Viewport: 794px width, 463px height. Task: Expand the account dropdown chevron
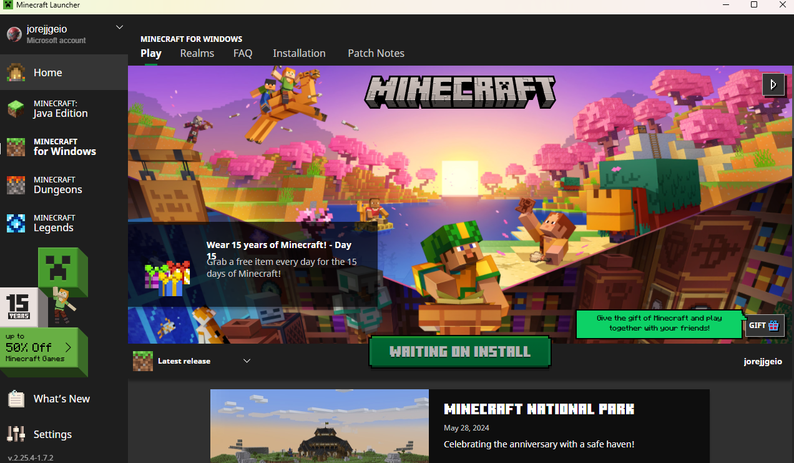[x=120, y=27]
